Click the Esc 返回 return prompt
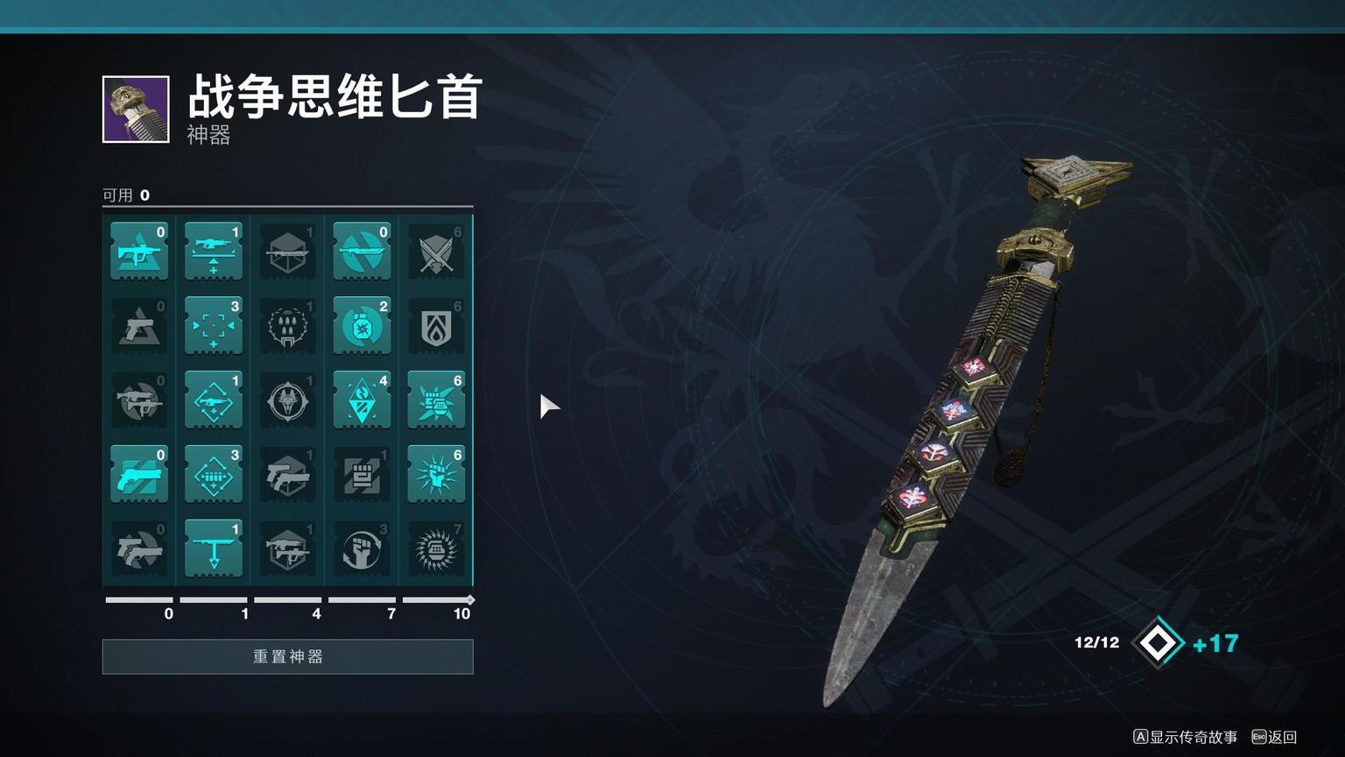The height and width of the screenshot is (757, 1345). coord(1275,737)
